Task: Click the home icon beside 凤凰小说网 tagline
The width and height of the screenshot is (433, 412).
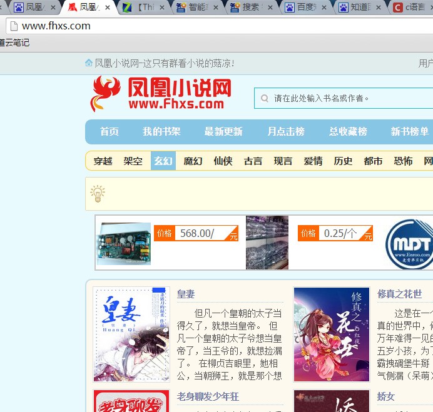Action: 89,63
